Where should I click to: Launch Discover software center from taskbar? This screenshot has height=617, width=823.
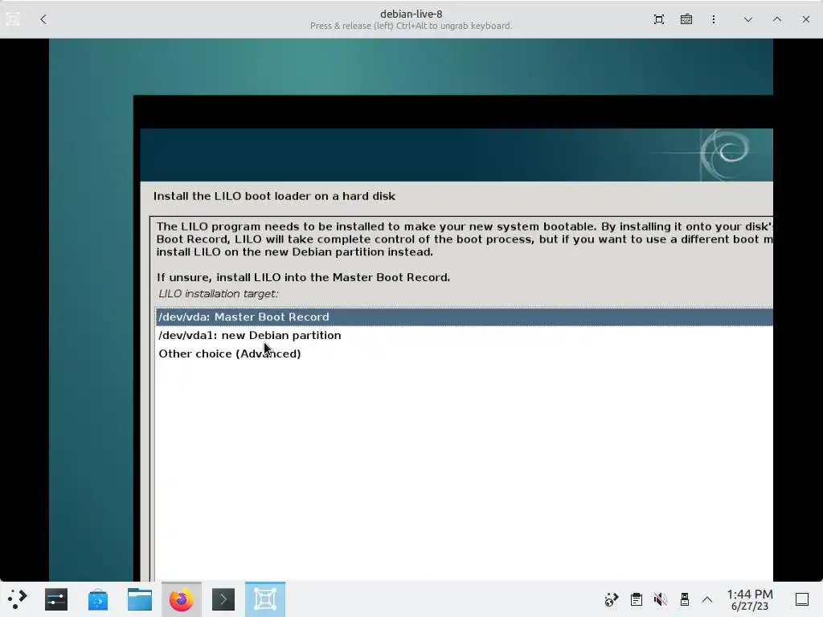tap(97, 599)
